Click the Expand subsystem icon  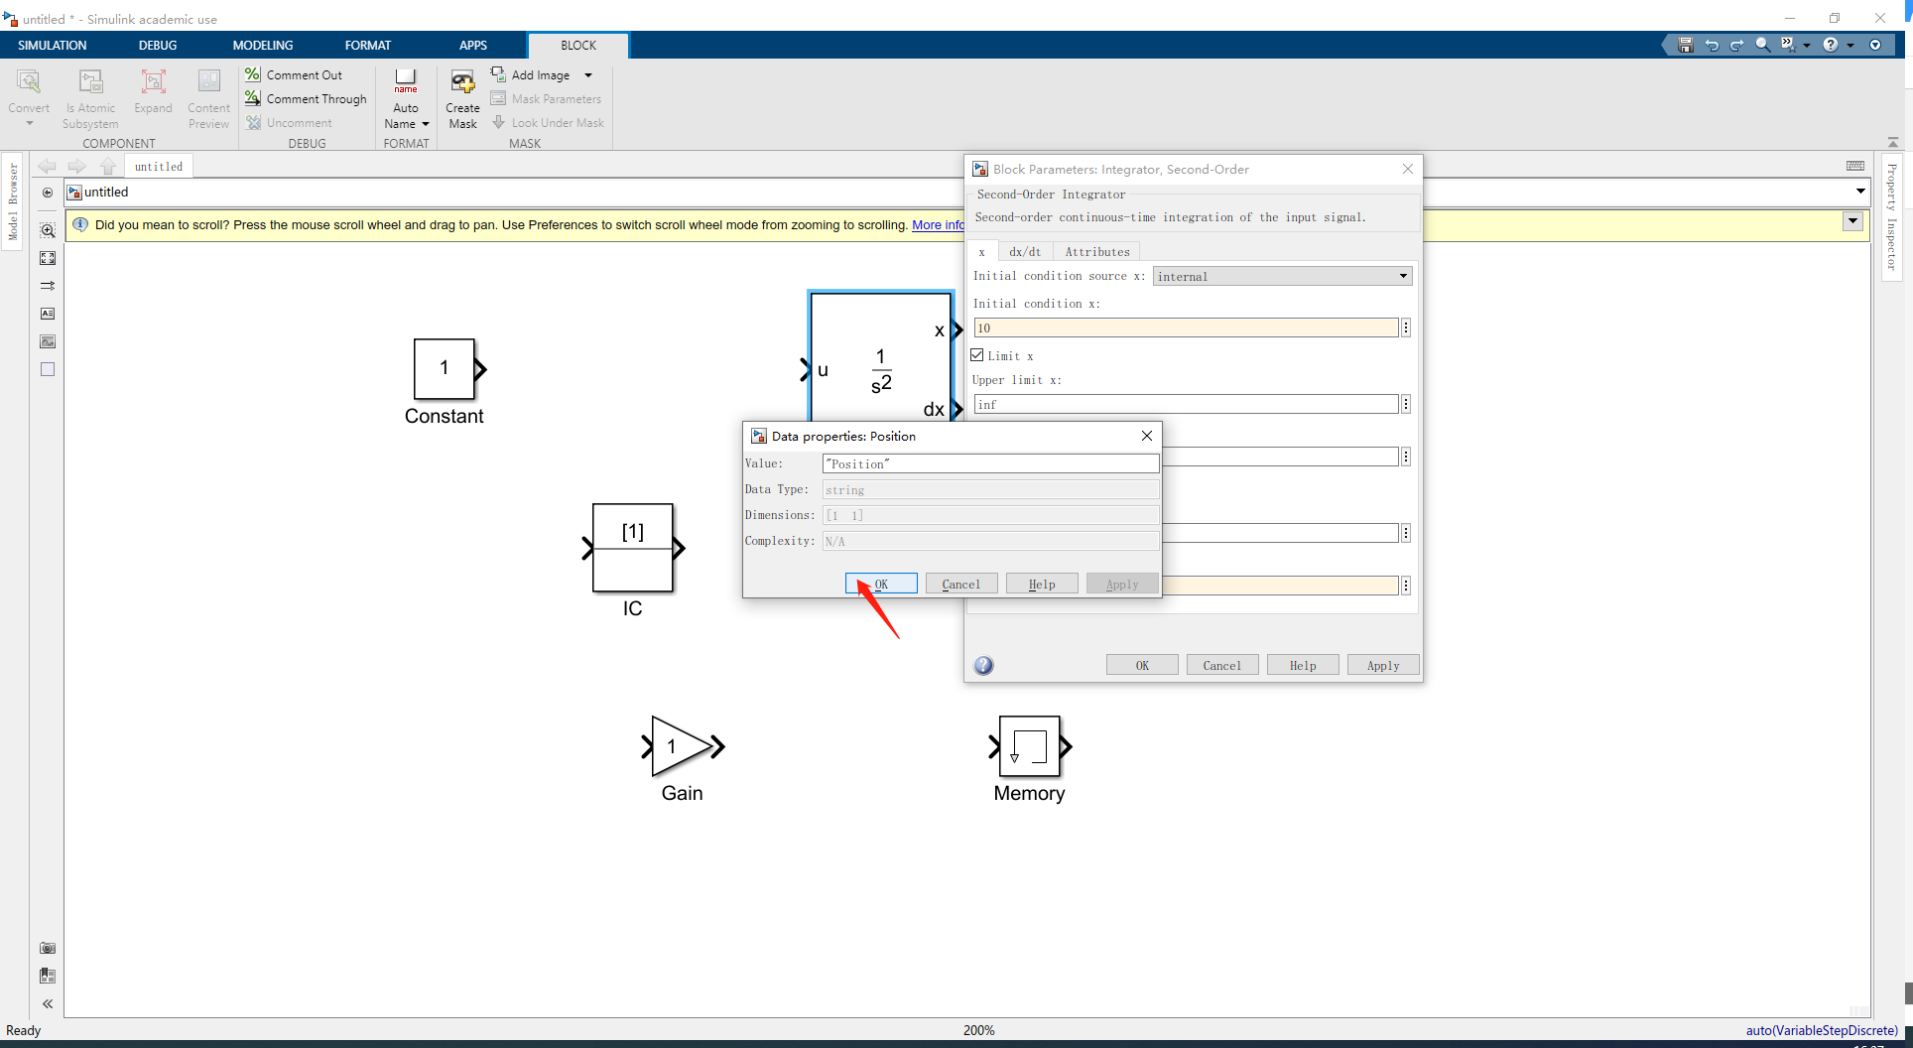click(153, 81)
